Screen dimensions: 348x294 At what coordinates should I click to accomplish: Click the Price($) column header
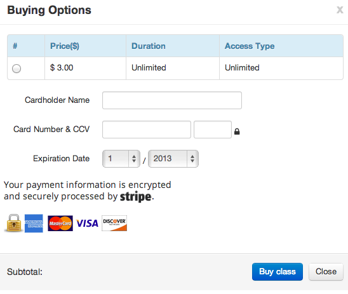pyautogui.click(x=65, y=46)
